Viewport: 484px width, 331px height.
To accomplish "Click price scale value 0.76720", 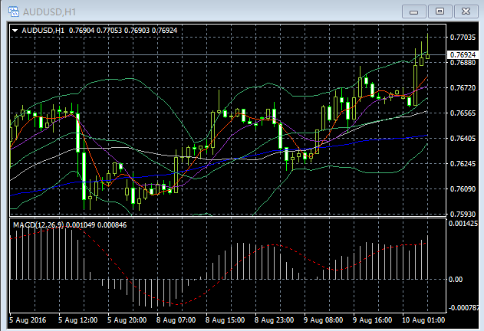I will pos(463,88).
